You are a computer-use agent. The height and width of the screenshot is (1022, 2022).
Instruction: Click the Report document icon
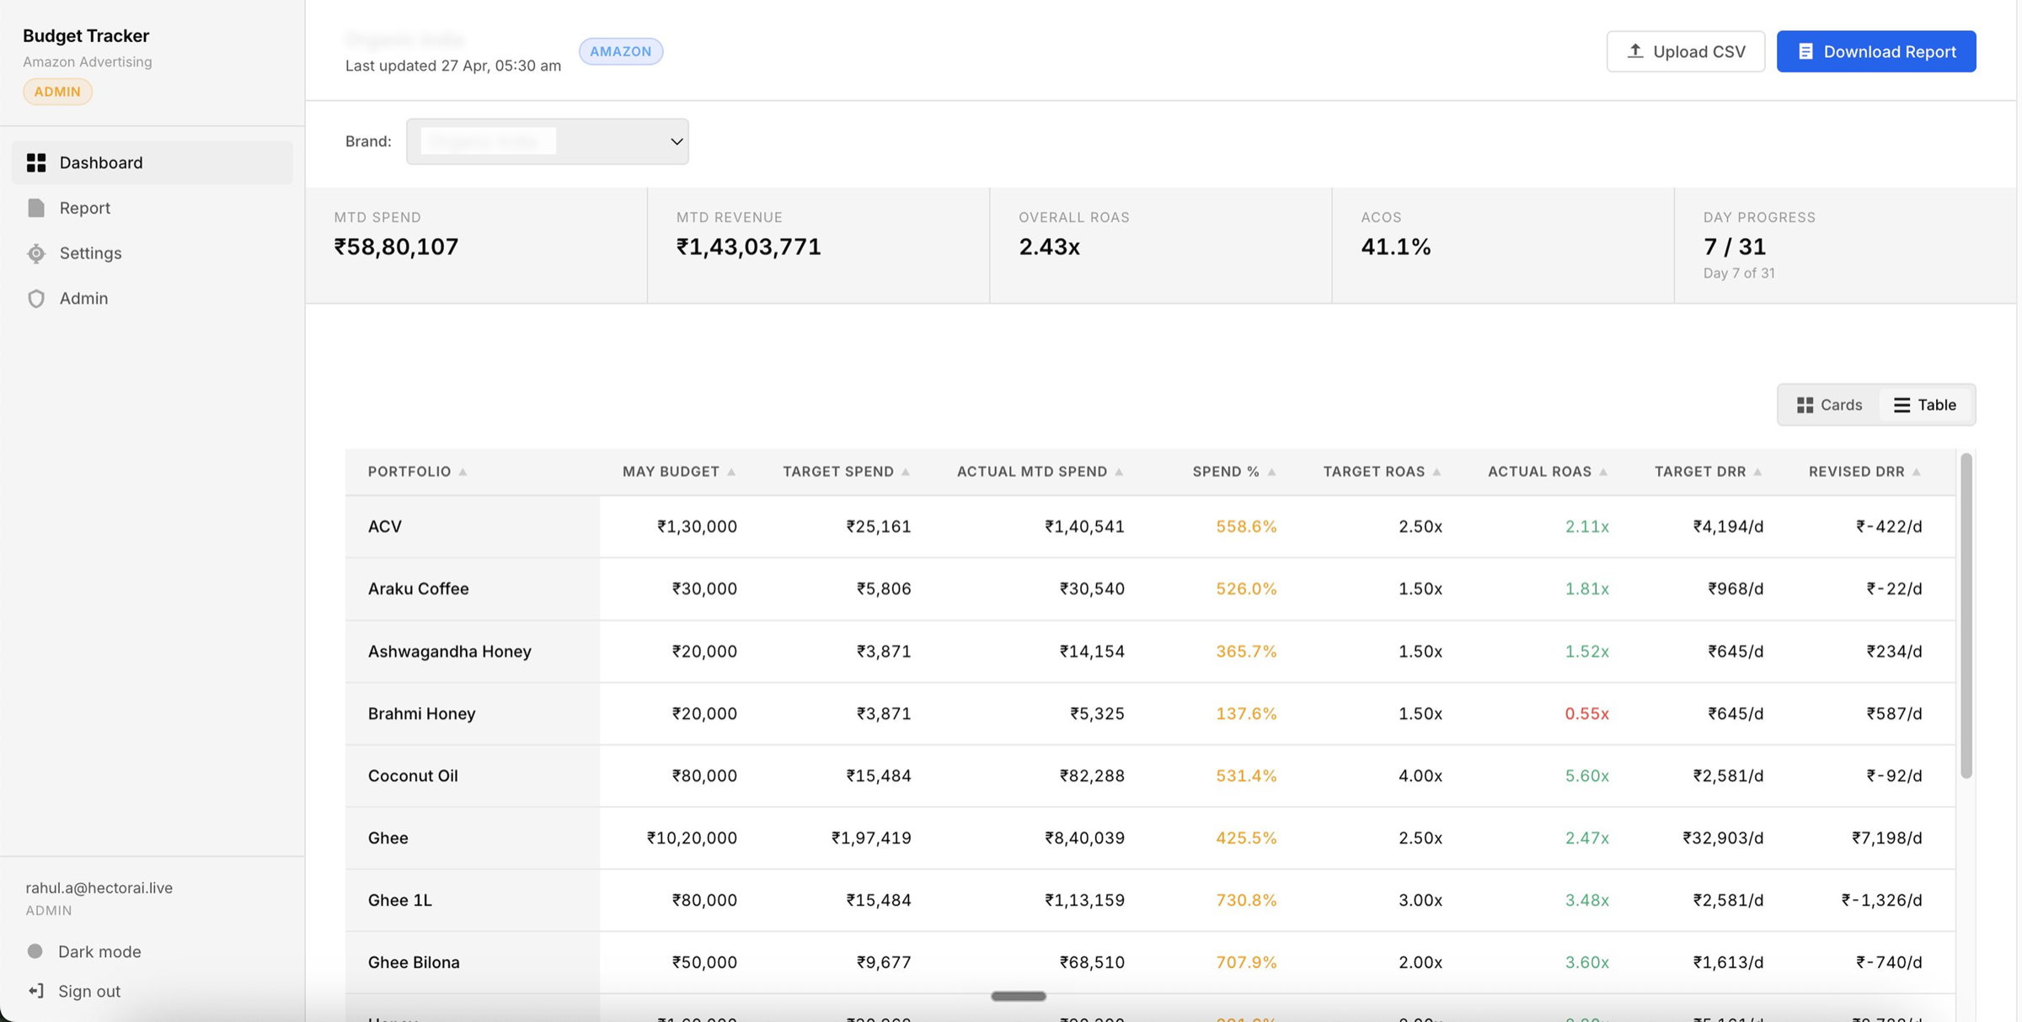point(36,208)
